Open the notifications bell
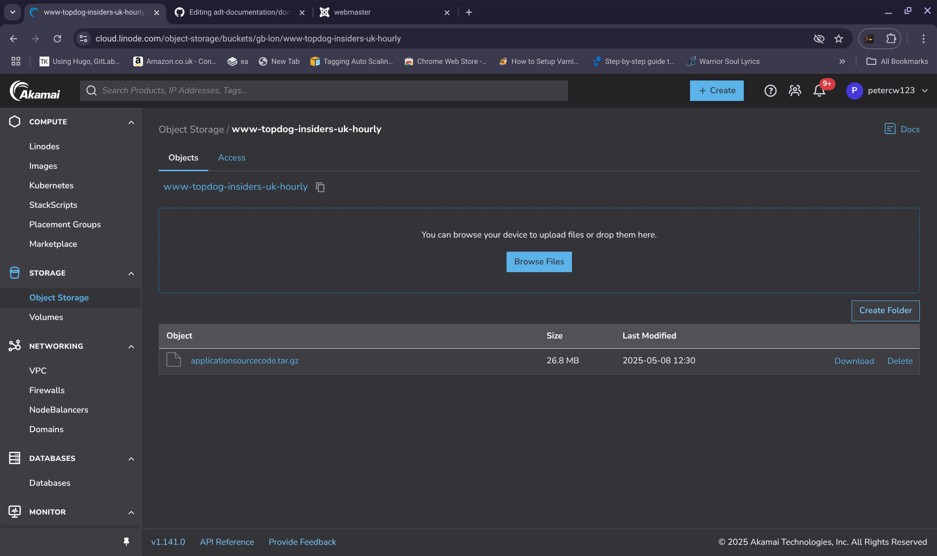The height and width of the screenshot is (556, 937). (x=819, y=91)
